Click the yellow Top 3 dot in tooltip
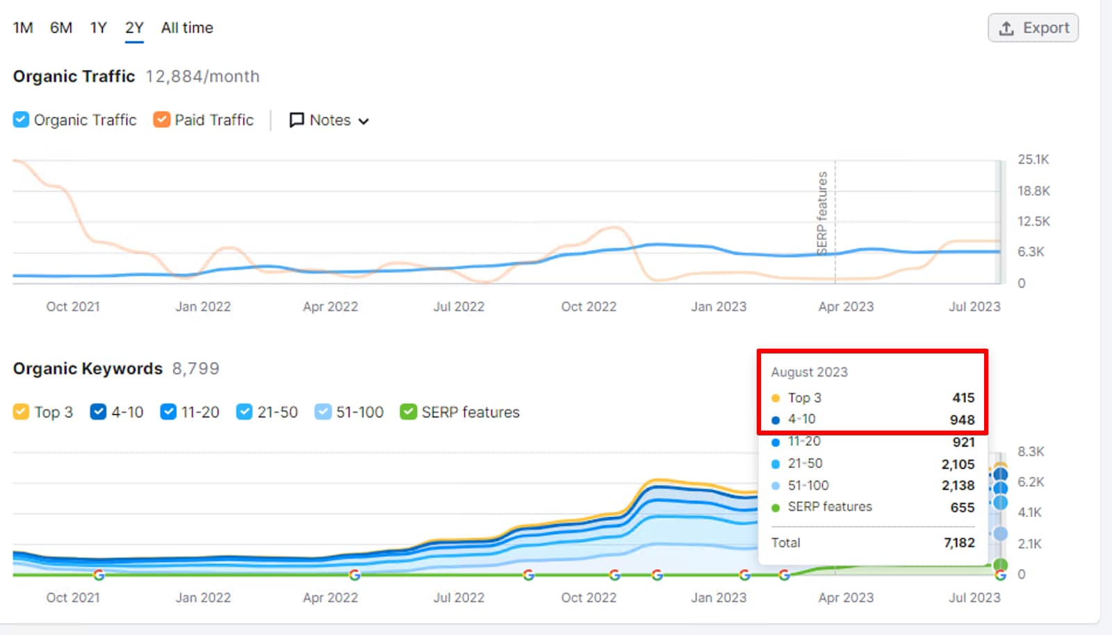 [776, 398]
